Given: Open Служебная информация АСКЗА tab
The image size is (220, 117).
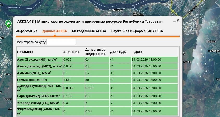Looking at the screenshot, I should 137,31.
